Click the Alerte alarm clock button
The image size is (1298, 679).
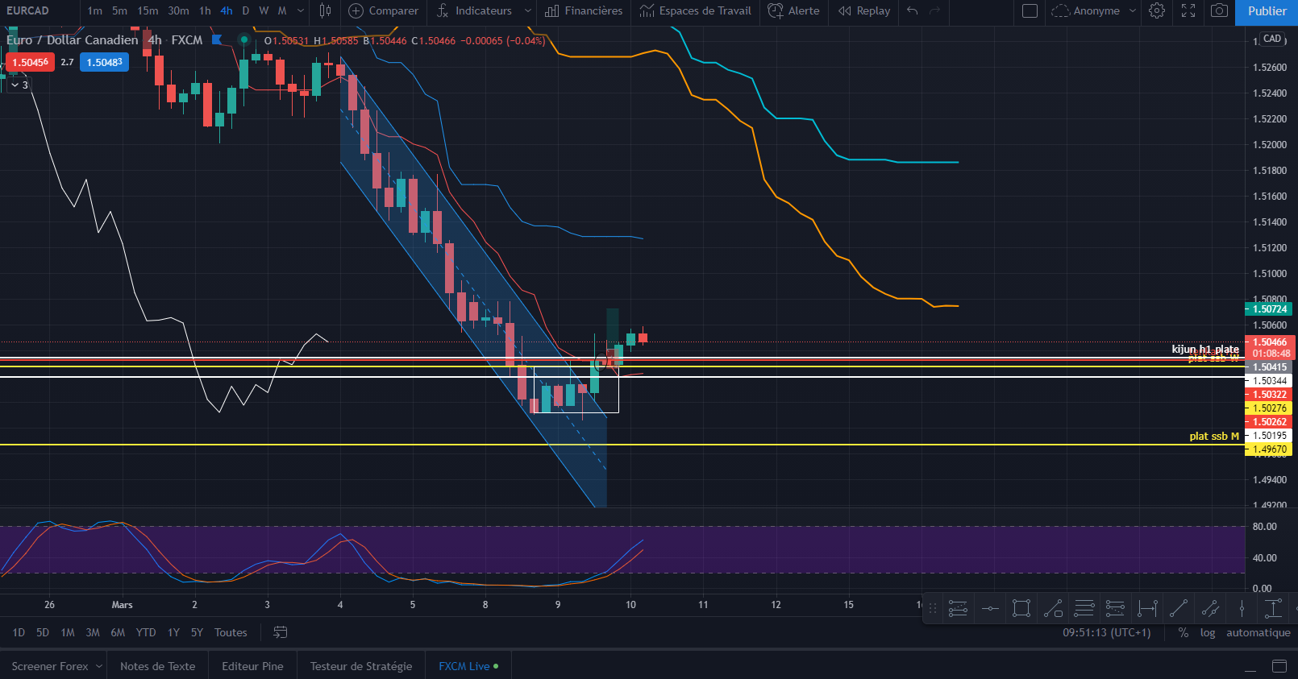tap(793, 11)
